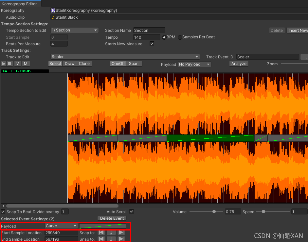Viewport: 308px width, 242px height.
Task: Snap Start Sample Location to next beat
Action: pos(121,232)
